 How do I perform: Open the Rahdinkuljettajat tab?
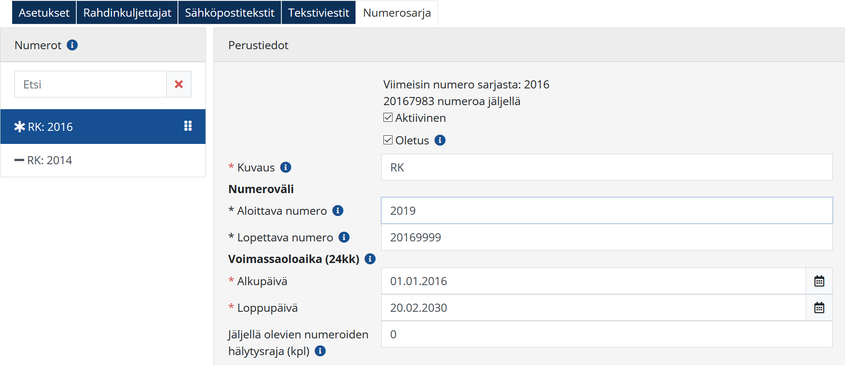(127, 13)
